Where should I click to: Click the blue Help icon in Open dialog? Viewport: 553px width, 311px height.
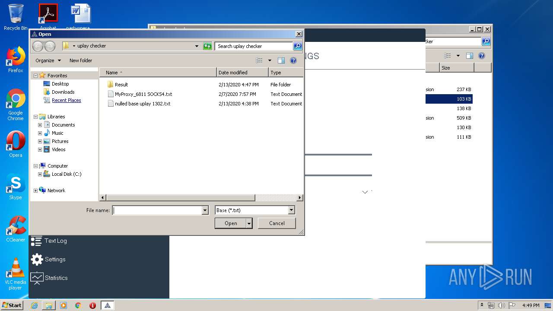[x=293, y=60]
